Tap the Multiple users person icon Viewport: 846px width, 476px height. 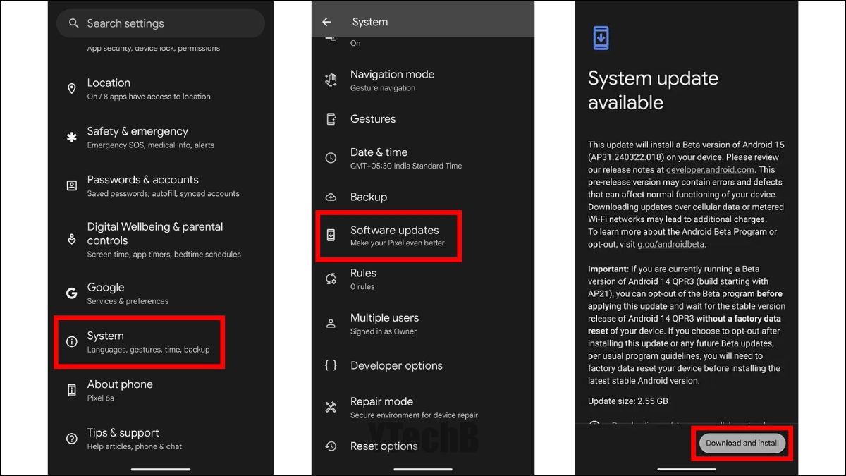coord(331,323)
